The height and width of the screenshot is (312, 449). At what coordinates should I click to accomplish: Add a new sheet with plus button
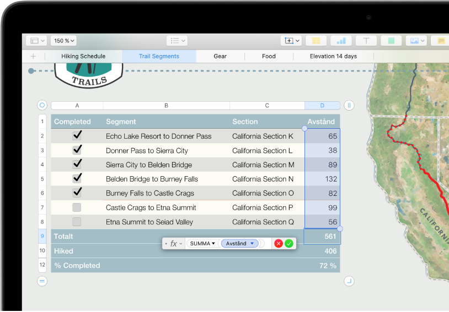(33, 56)
